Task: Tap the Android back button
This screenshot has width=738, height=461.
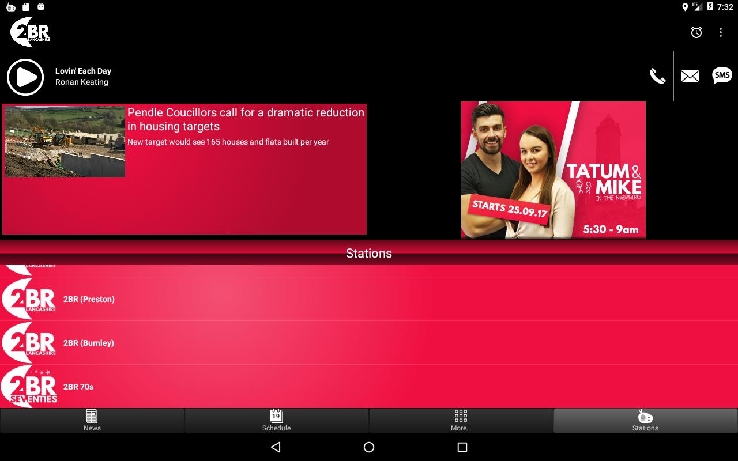Action: tap(276, 447)
